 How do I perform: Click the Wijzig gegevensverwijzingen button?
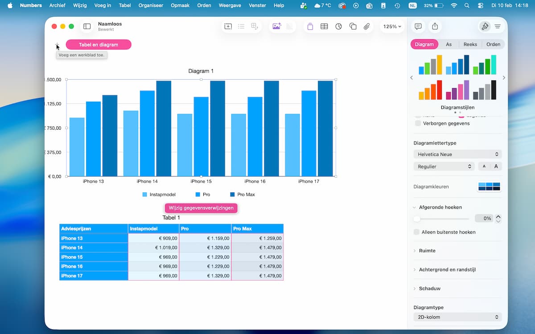click(201, 208)
